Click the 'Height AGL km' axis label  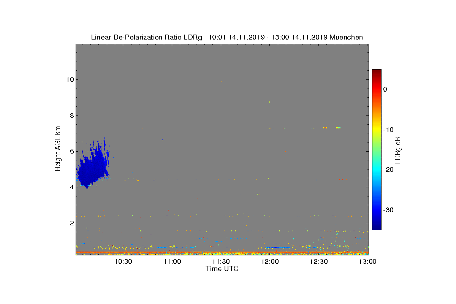[x=58, y=149]
